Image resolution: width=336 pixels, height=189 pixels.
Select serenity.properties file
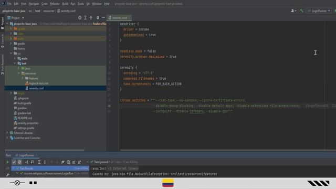tap(26, 123)
